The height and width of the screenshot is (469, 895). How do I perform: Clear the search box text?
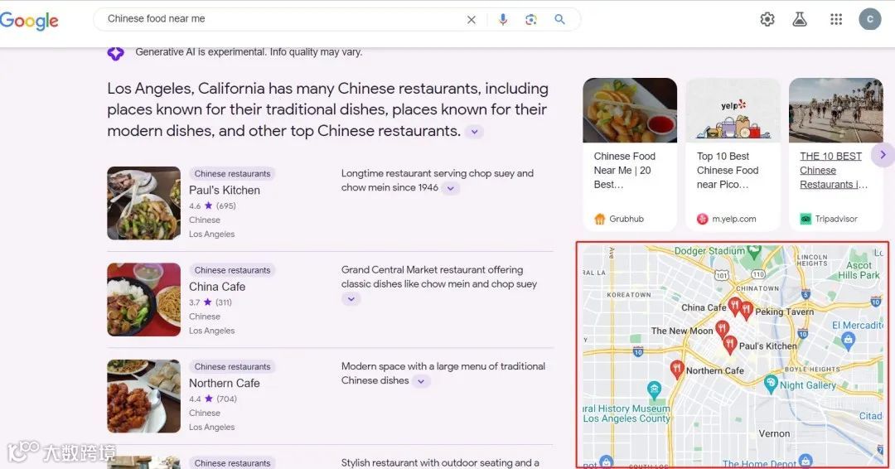pyautogui.click(x=472, y=19)
